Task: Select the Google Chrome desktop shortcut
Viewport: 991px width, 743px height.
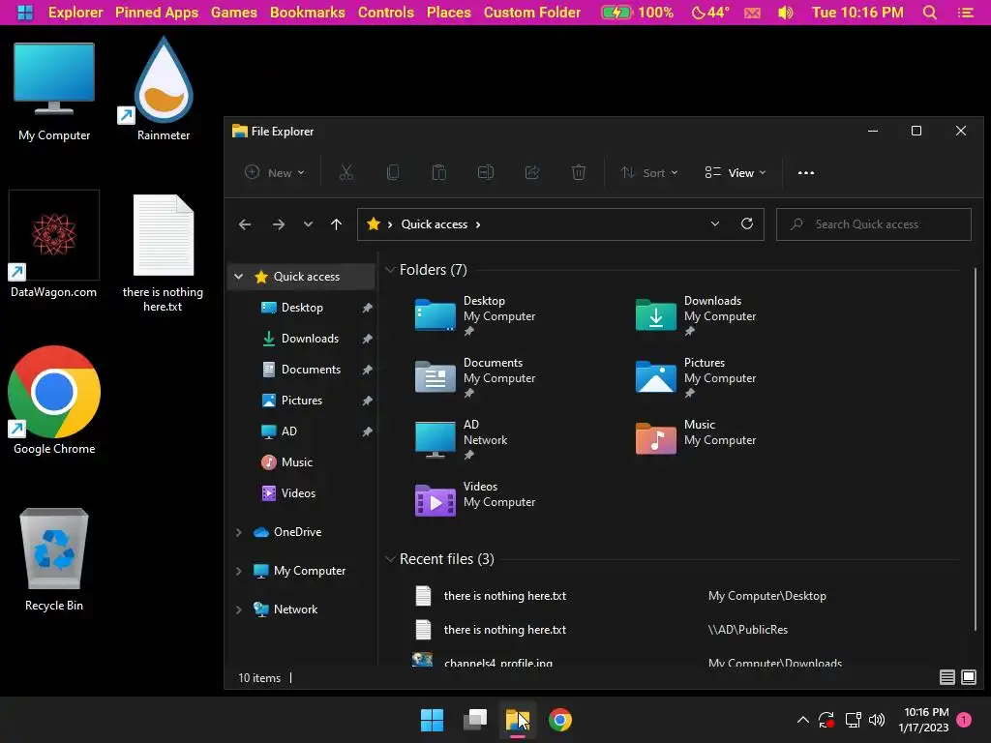Action: coord(54,400)
